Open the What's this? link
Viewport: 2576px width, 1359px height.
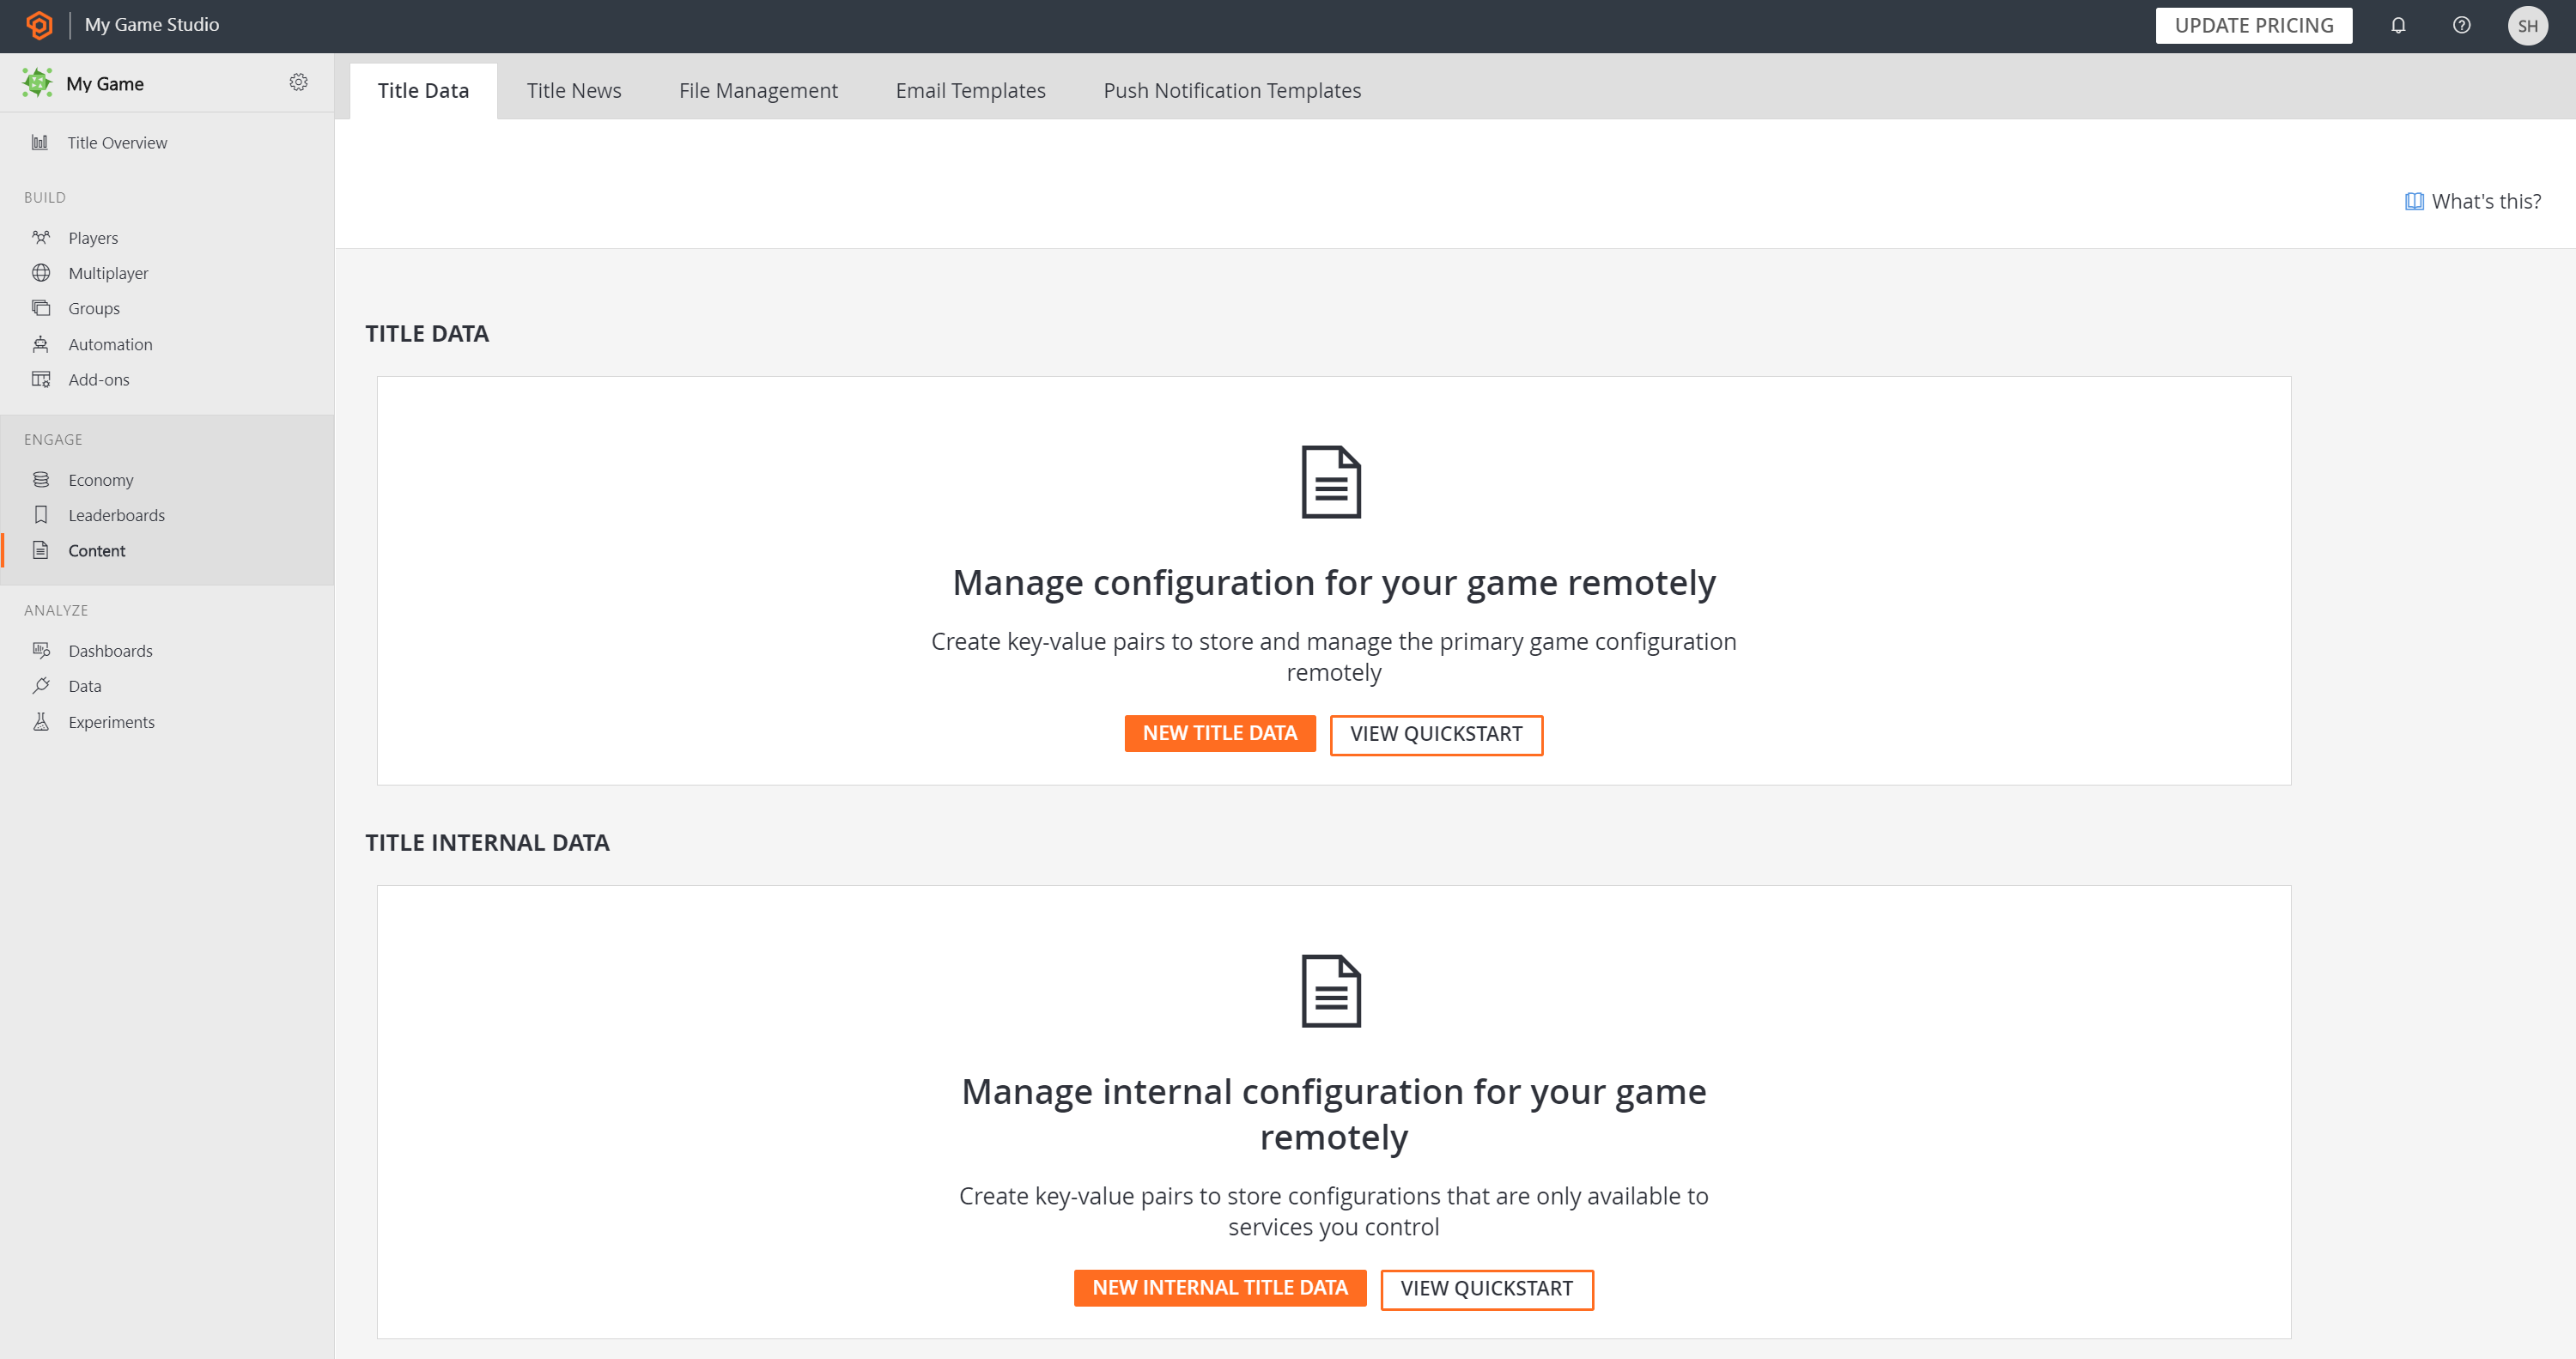pos(2472,201)
